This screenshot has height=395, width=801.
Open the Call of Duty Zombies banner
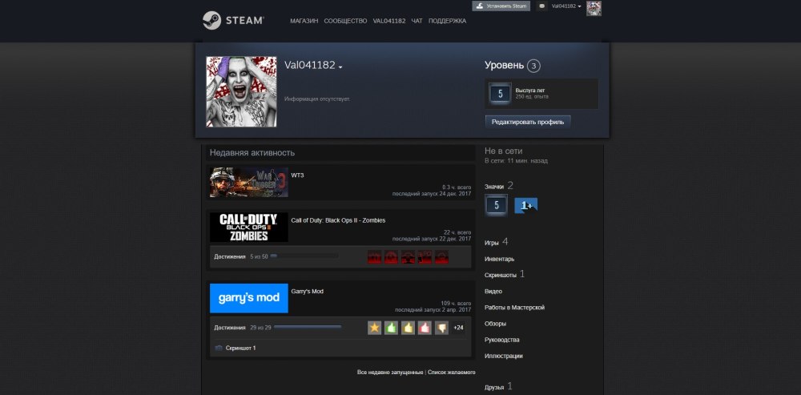[249, 228]
